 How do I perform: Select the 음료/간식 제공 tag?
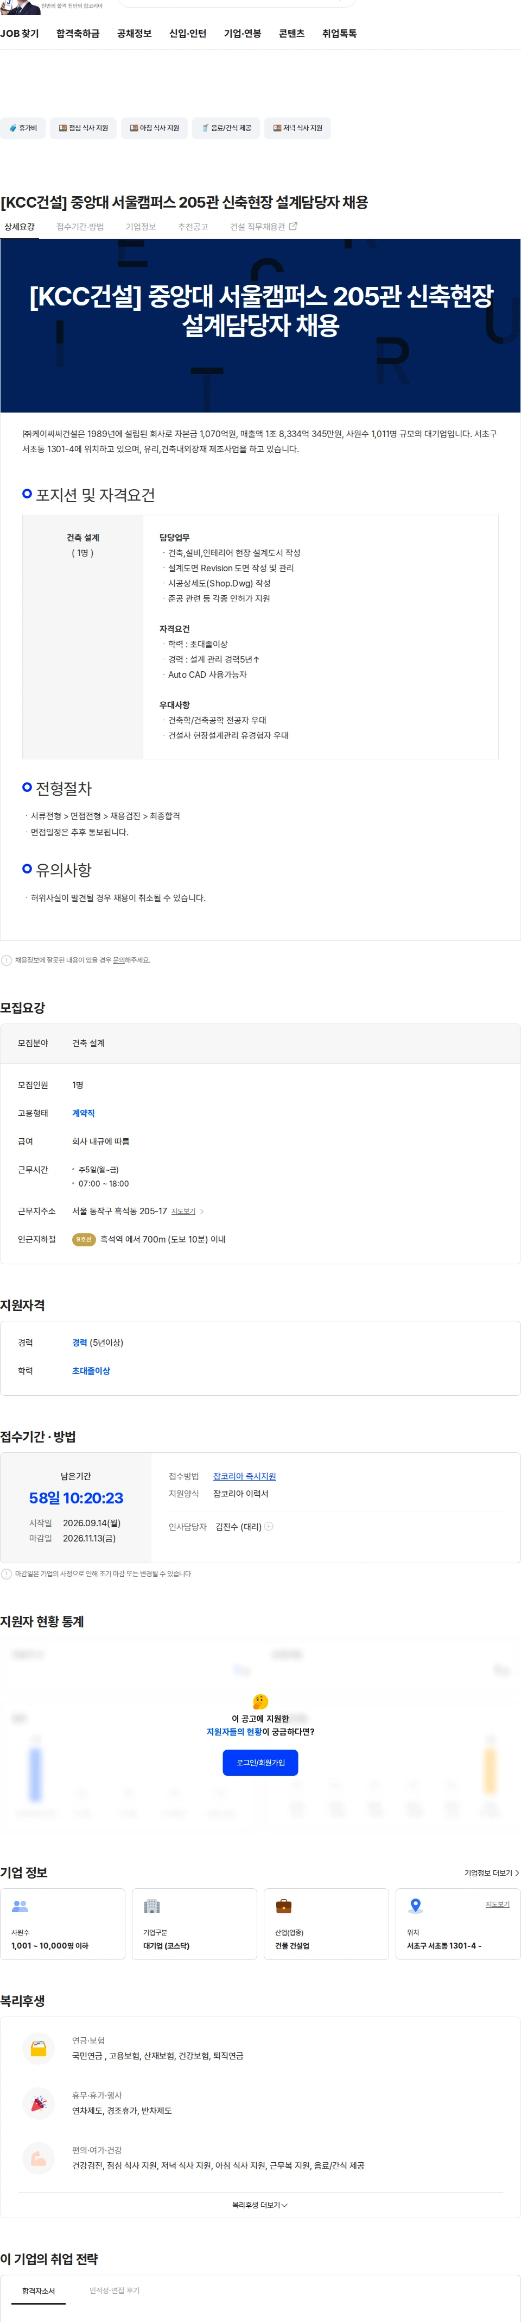226,128
